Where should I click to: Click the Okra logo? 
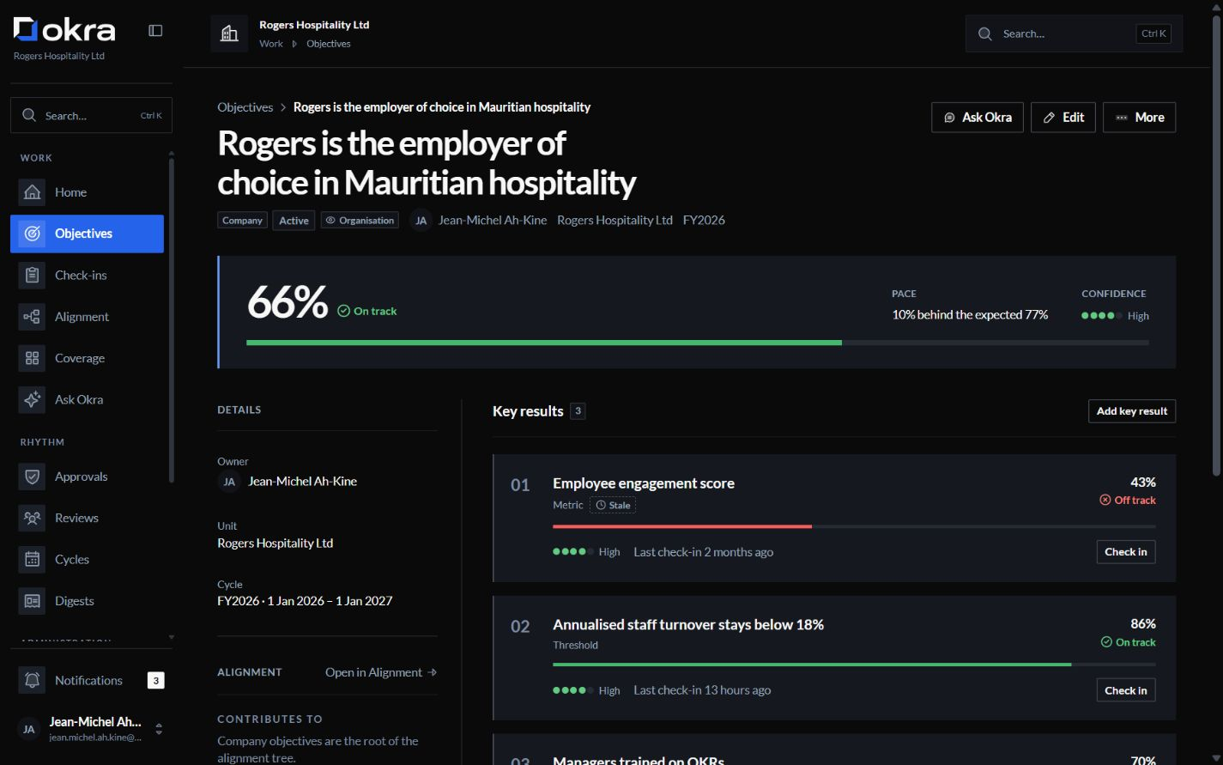click(x=64, y=30)
